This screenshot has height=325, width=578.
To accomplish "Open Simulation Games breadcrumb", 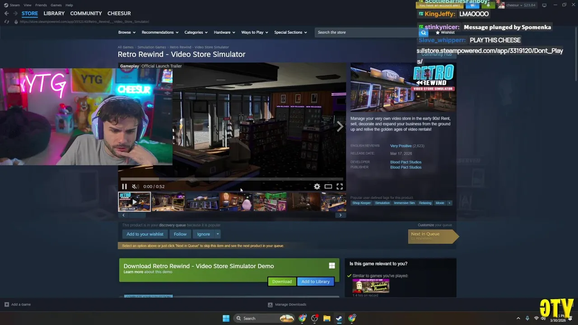I will (x=152, y=47).
